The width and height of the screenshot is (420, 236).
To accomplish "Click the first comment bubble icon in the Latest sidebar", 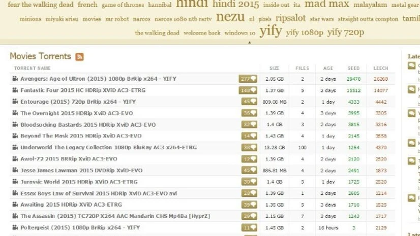I will pos(412,66).
